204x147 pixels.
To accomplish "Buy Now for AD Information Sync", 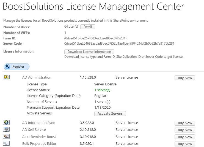I will pos(185,123).
